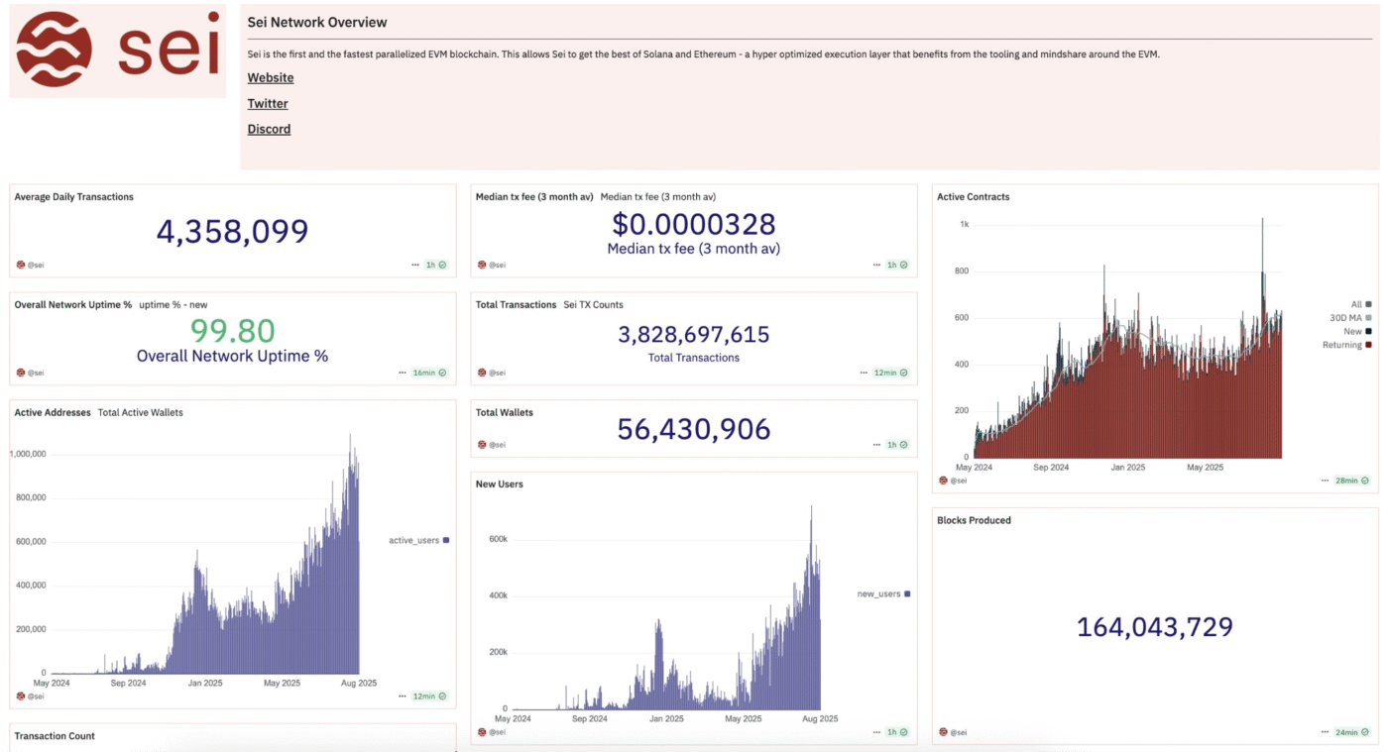This screenshot has width=1388, height=752.
Task: Click the Sei logo image
Action: coord(118,51)
